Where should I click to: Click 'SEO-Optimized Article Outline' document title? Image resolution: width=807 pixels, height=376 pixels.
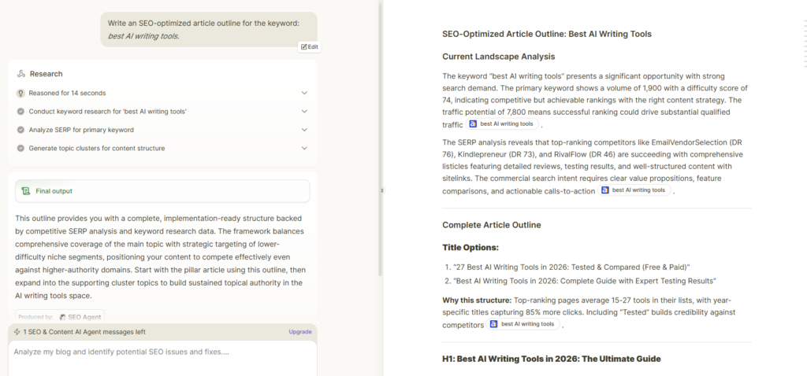(x=547, y=34)
